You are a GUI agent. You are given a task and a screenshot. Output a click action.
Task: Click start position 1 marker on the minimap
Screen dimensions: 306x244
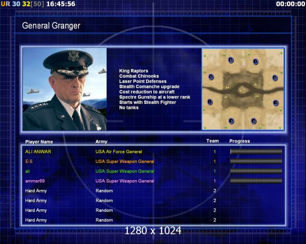(210, 102)
